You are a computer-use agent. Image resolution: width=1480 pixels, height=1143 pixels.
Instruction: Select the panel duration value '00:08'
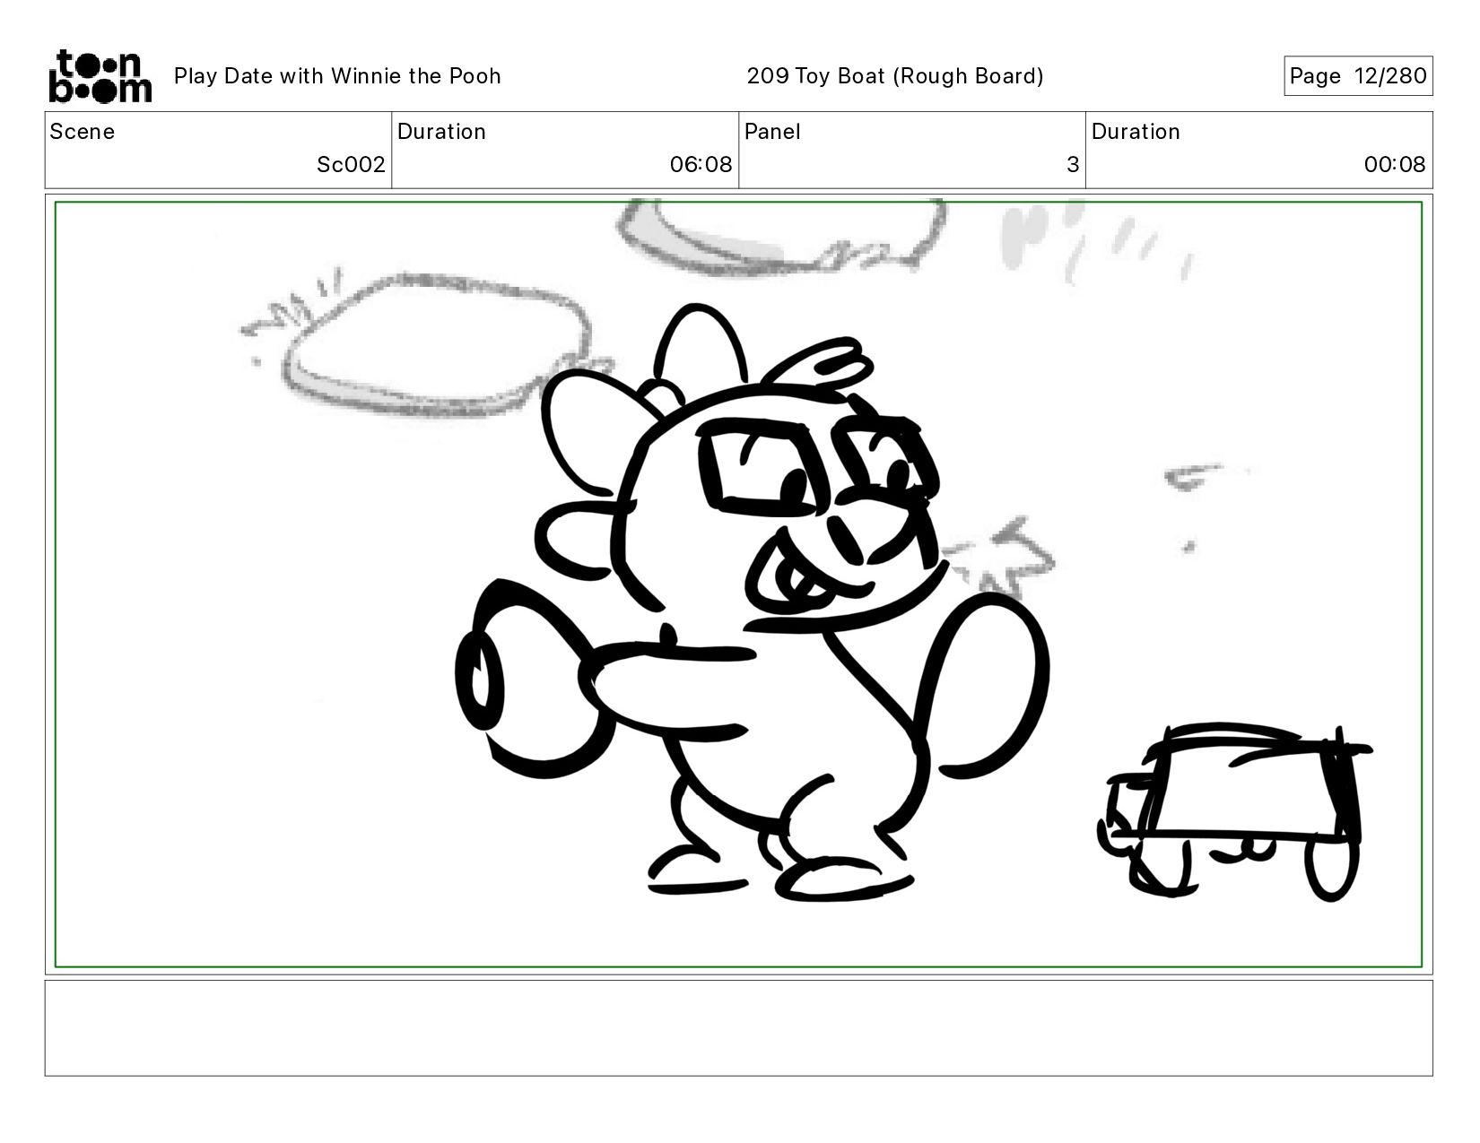click(1395, 165)
